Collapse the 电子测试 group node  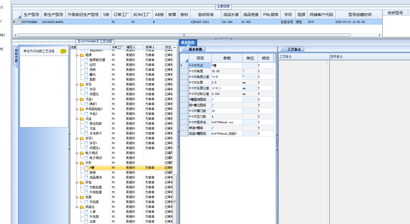77,153
